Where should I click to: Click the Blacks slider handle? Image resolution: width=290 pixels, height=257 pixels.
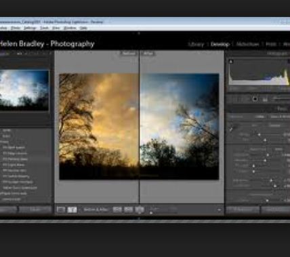click(253, 172)
